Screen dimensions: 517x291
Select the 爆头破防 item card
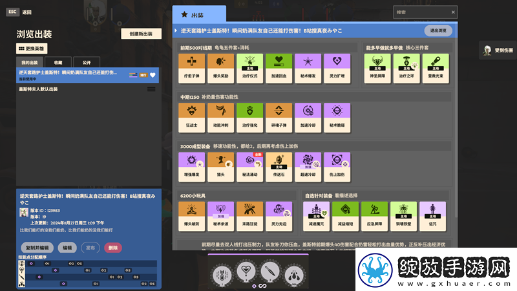191,216
